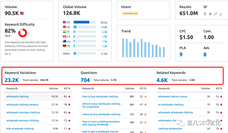228x133 pixels.
Task: Click the Commercial intent badge
Action: 130,13
